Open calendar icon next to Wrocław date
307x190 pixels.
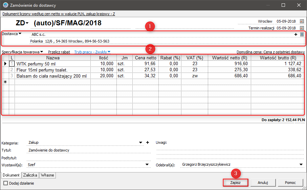[302, 21]
